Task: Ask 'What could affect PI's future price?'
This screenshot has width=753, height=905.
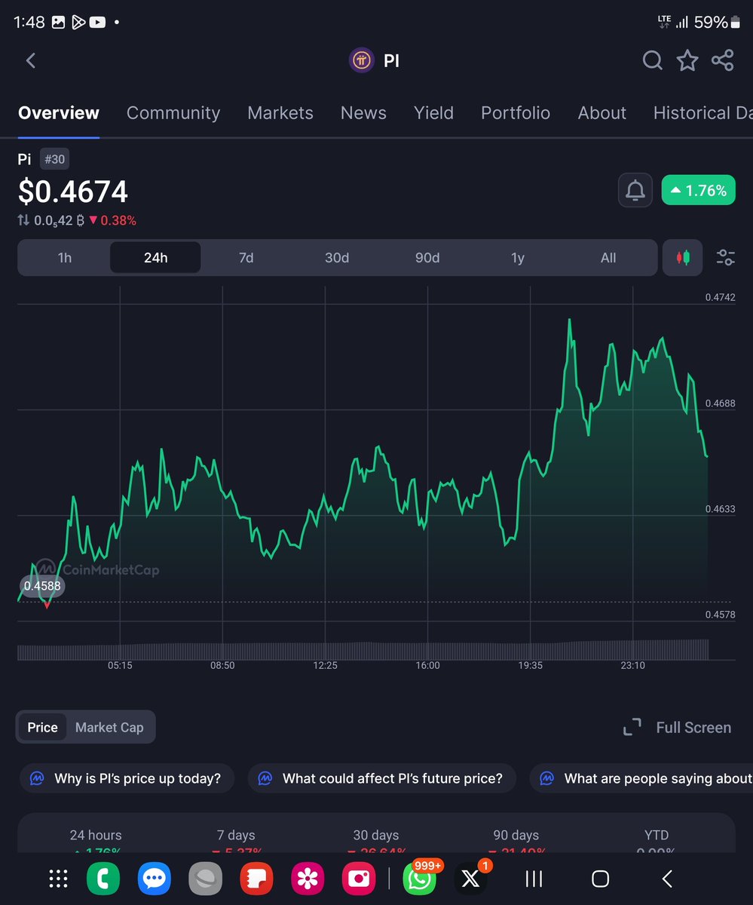Action: 381,778
